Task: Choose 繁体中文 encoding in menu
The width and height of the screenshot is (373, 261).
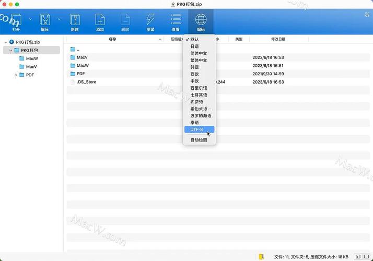Action: click(200, 61)
